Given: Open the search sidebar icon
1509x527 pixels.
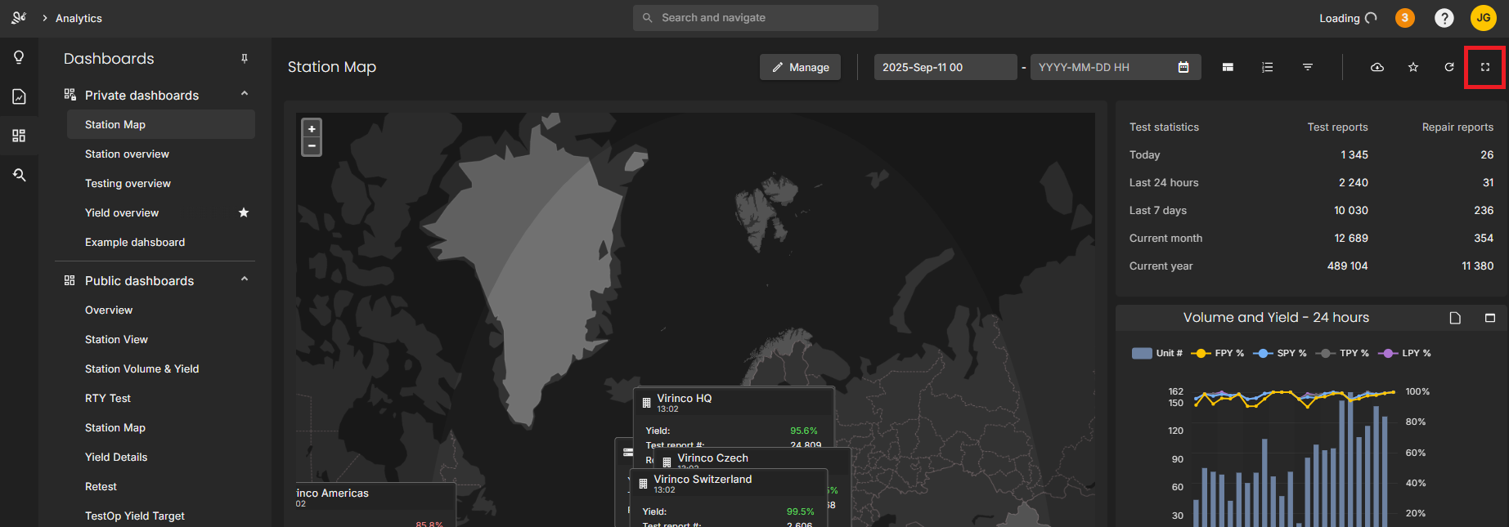Looking at the screenshot, I should pyautogui.click(x=19, y=175).
